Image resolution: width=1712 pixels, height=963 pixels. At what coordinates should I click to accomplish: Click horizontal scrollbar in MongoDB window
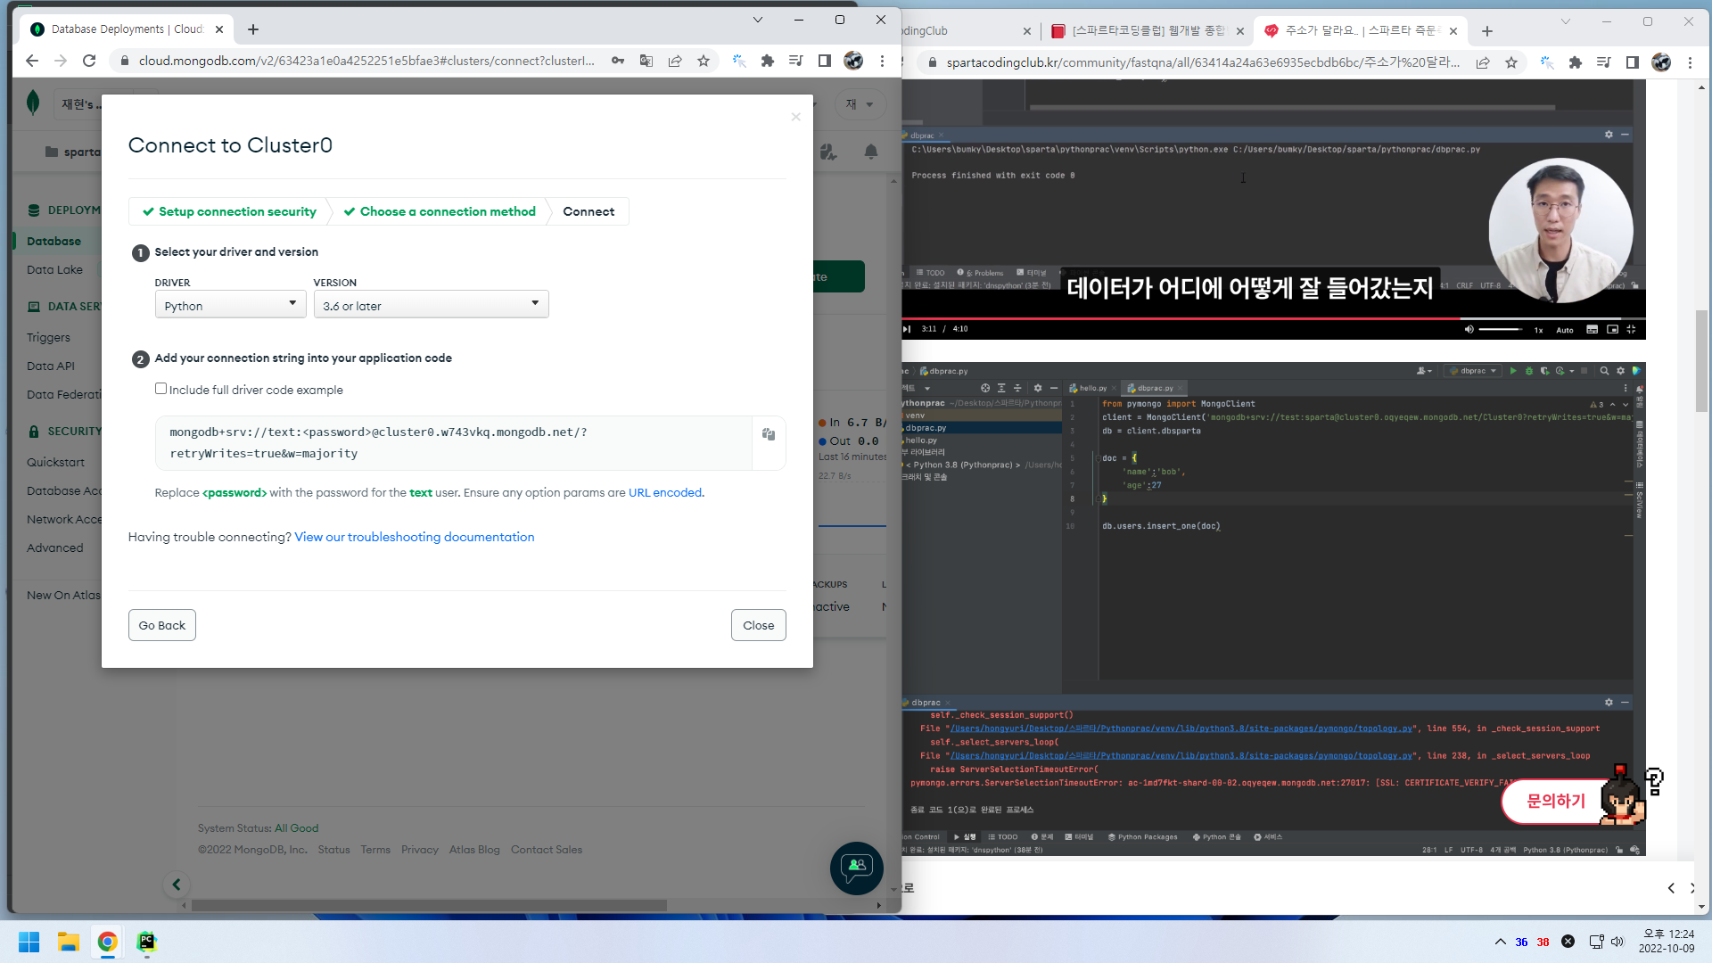(x=429, y=905)
